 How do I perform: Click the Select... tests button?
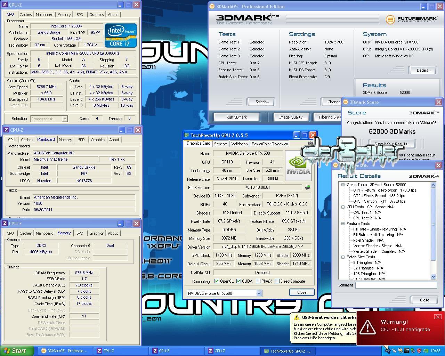[262, 102]
